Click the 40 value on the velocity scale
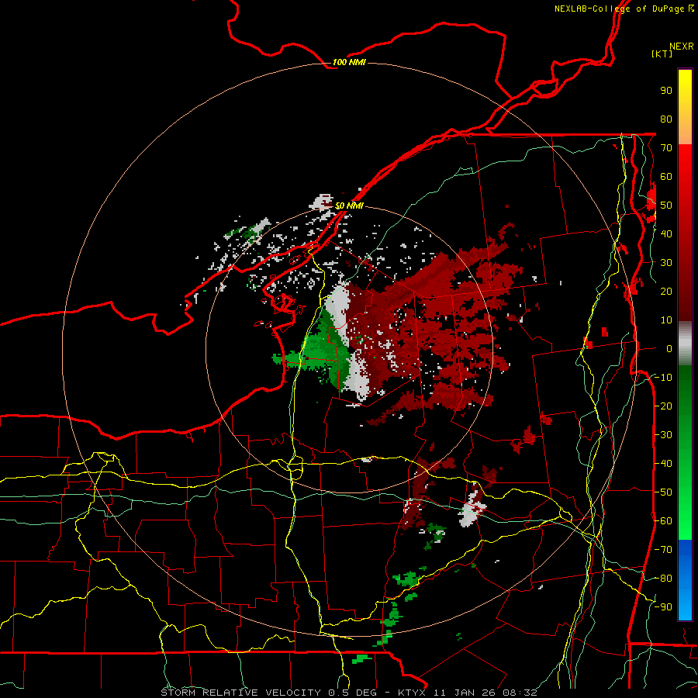 click(x=666, y=234)
